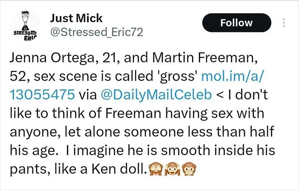Open the @Stressed_Eric72 handle profile

[97, 32]
